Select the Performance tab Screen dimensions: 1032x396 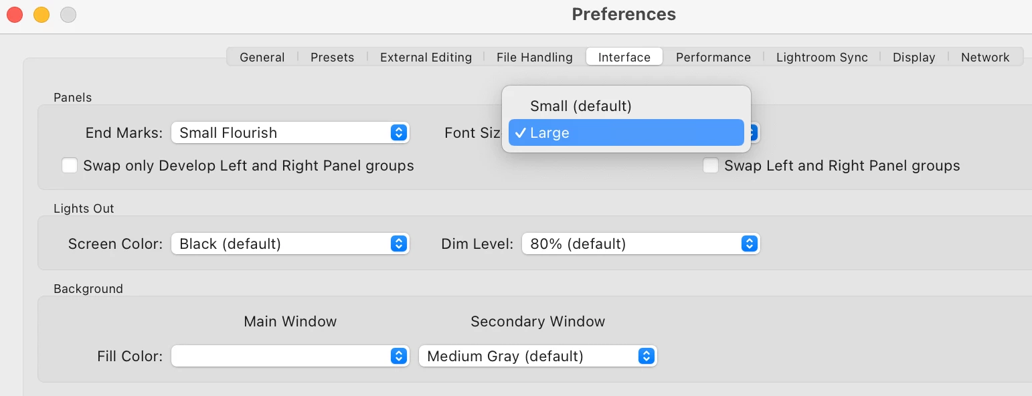(x=713, y=58)
